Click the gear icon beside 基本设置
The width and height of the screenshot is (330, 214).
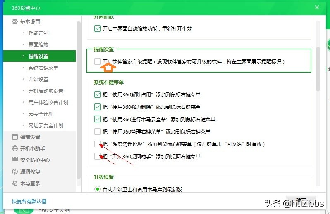15,21
